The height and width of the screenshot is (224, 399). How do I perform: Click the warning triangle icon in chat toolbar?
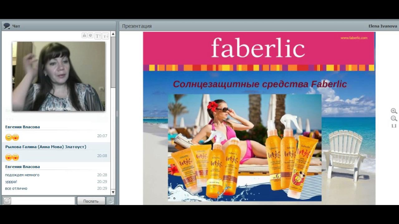84,35
